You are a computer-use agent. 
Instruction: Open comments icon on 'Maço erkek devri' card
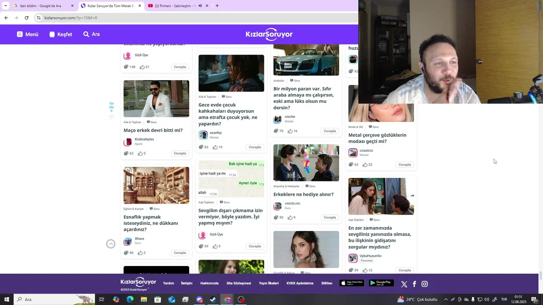point(126,153)
